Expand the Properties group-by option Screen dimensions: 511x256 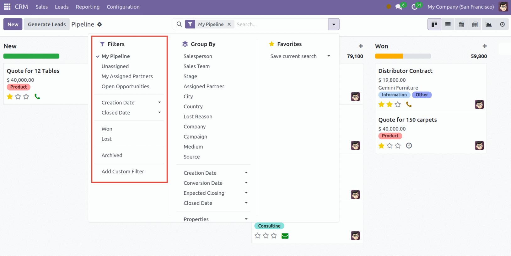coord(214,219)
